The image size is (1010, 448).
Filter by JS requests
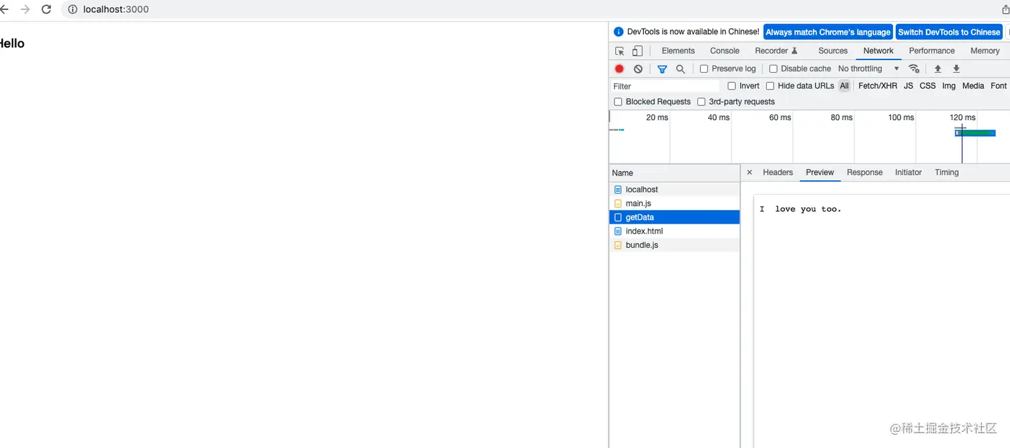tap(908, 86)
